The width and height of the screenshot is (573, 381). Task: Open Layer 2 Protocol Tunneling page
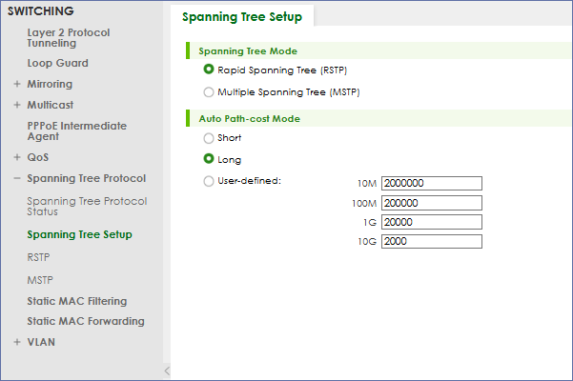pos(68,38)
